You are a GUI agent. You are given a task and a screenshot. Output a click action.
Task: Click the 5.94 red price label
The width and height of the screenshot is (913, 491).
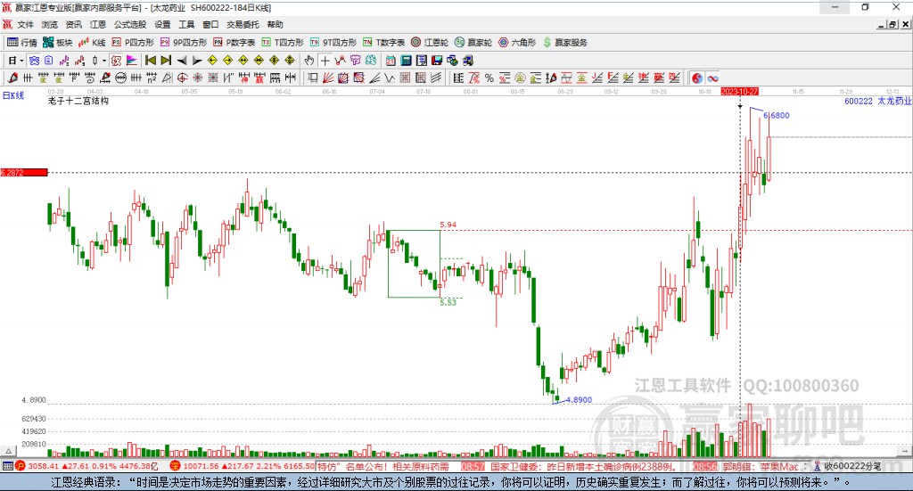point(448,225)
